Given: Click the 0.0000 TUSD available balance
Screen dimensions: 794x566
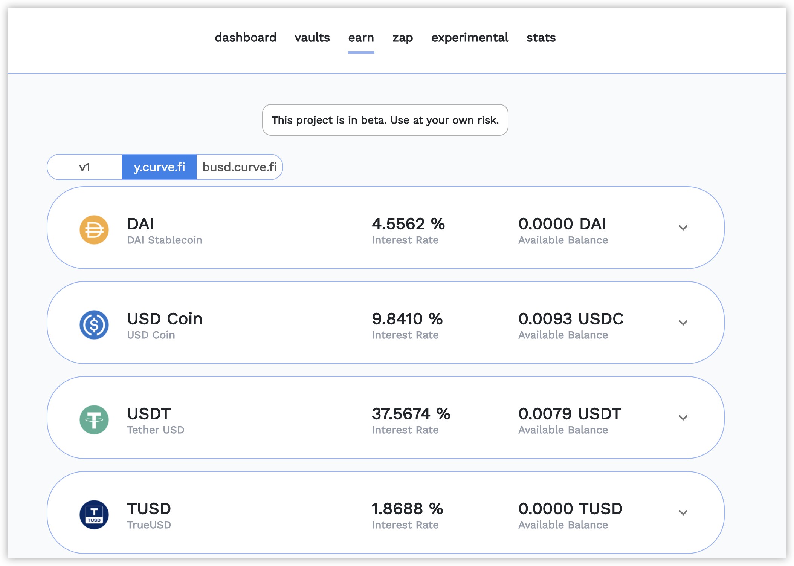Looking at the screenshot, I should click(x=570, y=509).
